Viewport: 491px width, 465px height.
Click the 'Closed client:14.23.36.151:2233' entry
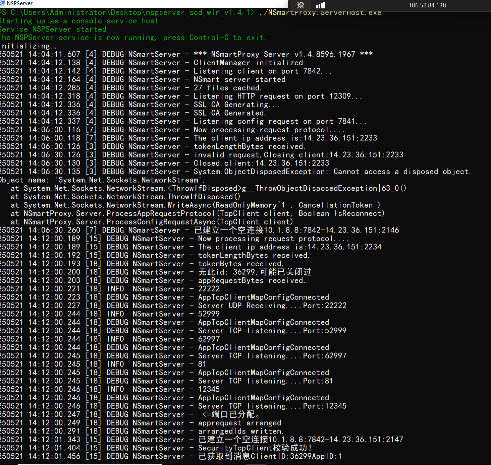tap(165, 163)
